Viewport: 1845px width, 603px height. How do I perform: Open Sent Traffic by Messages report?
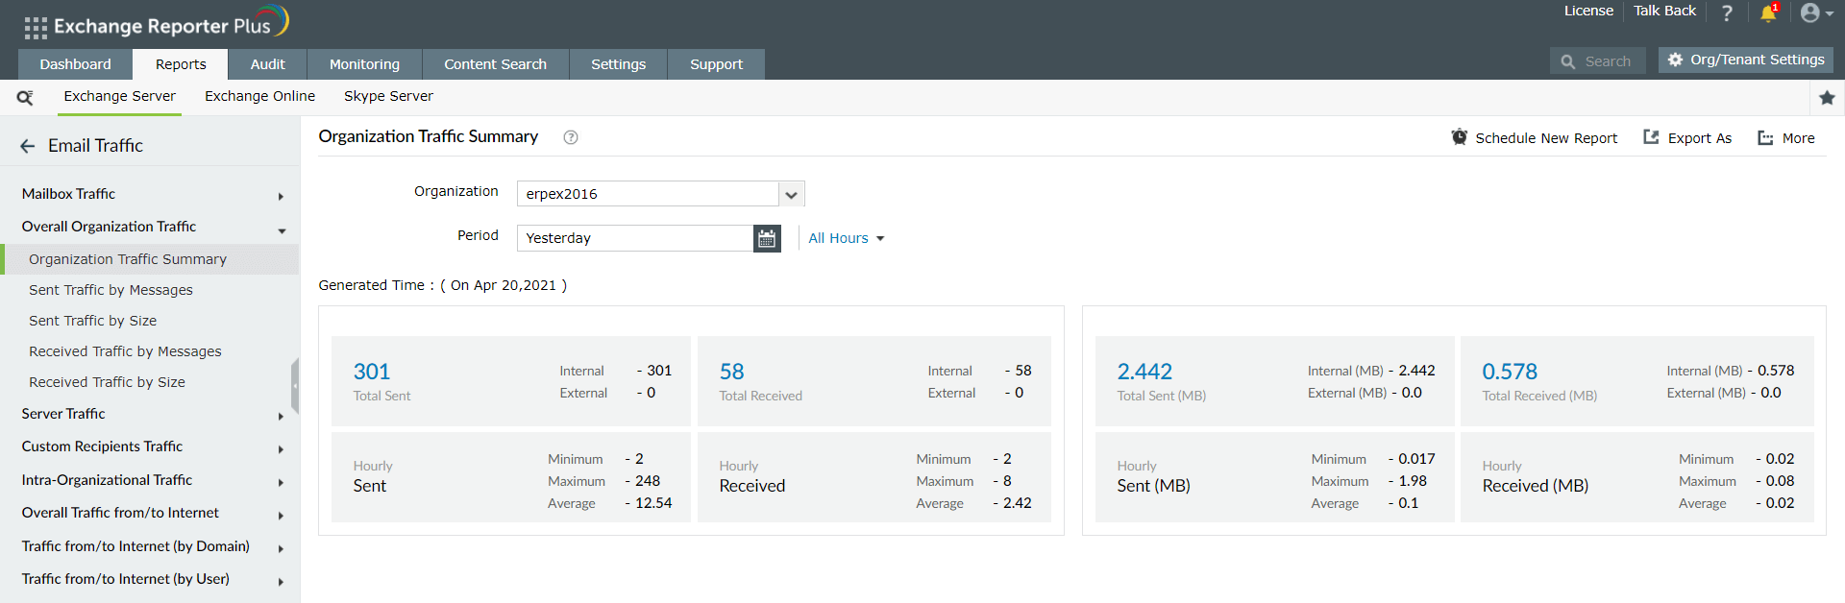(x=111, y=290)
